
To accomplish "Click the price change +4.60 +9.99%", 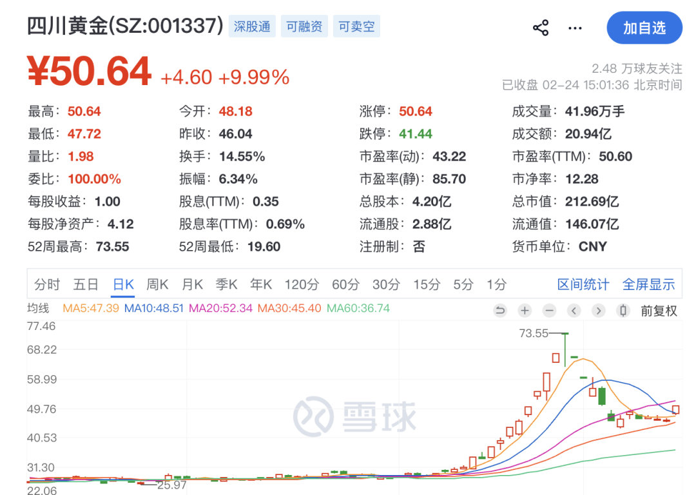I will 225,77.
